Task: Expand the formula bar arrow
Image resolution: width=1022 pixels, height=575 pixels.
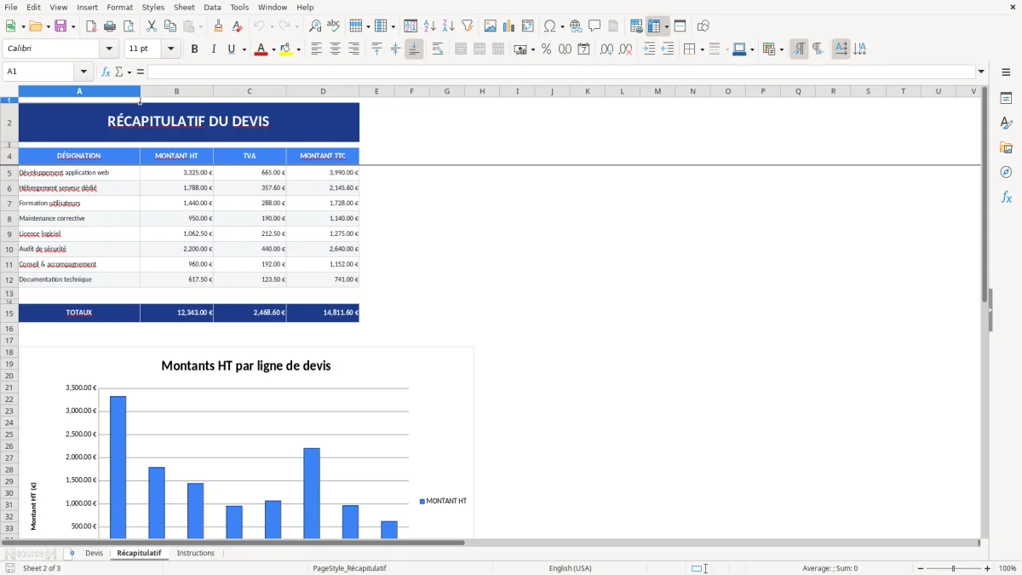Action: coord(981,72)
